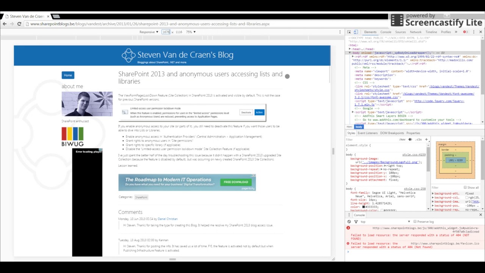
Task: Click the #ffffff background-color swatch
Action: [x=382, y=210]
